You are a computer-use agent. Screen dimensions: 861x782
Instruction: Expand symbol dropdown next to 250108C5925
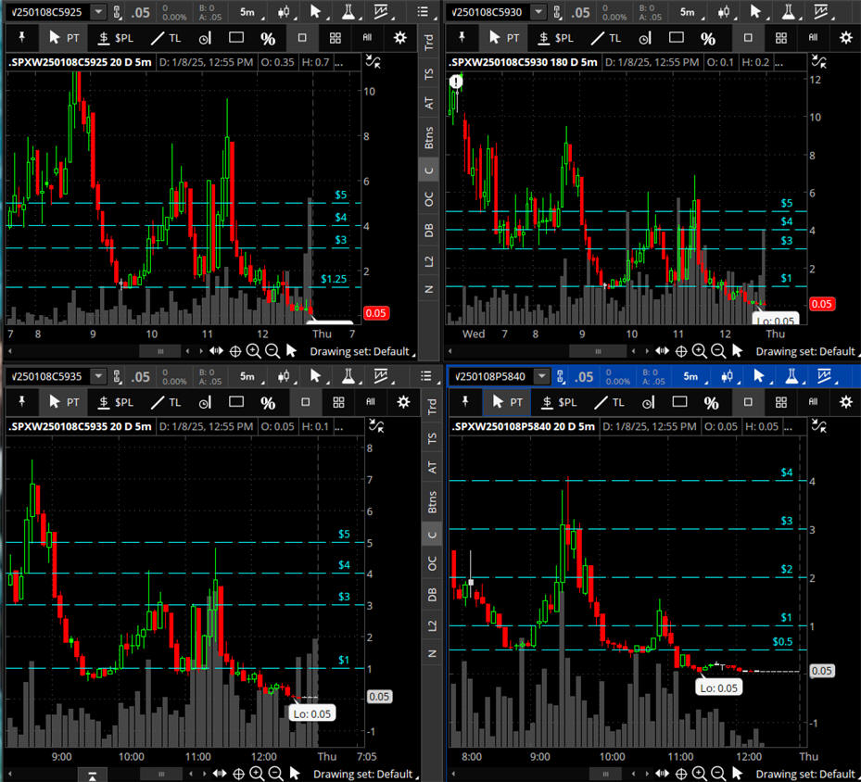coord(98,12)
